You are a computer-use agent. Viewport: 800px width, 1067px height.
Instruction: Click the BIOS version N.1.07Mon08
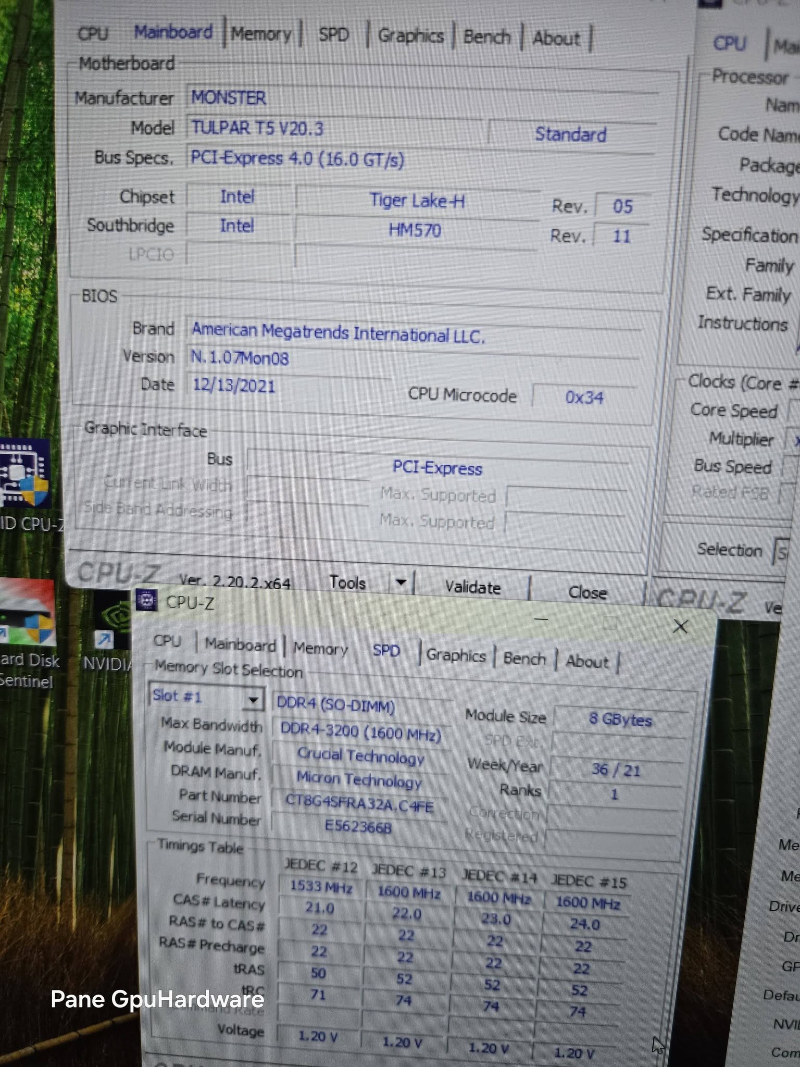(x=413, y=358)
